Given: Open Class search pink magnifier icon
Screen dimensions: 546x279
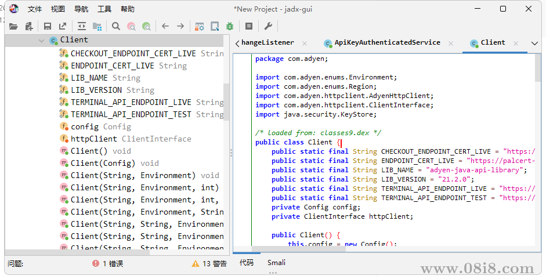Looking at the screenshot, I should coord(131,26).
